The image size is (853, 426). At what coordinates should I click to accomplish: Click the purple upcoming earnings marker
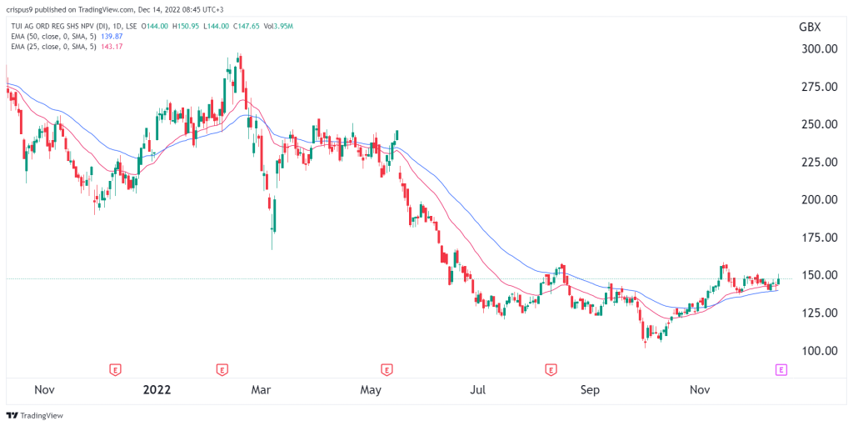(x=781, y=370)
